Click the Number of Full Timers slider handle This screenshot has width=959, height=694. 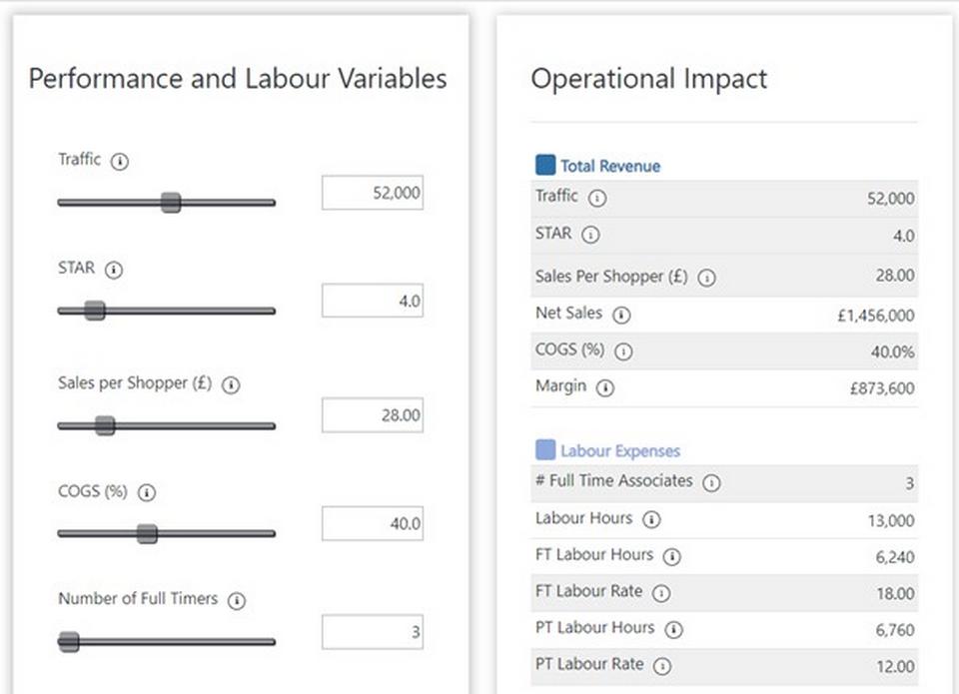coord(69,641)
